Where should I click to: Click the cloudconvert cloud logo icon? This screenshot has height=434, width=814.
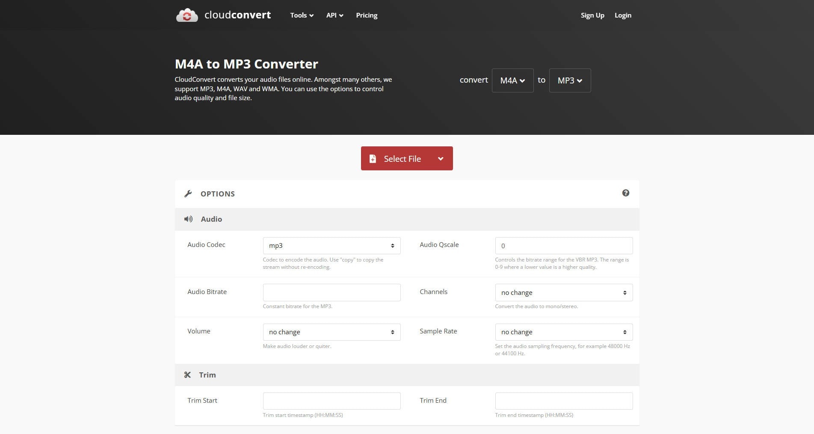tap(187, 15)
